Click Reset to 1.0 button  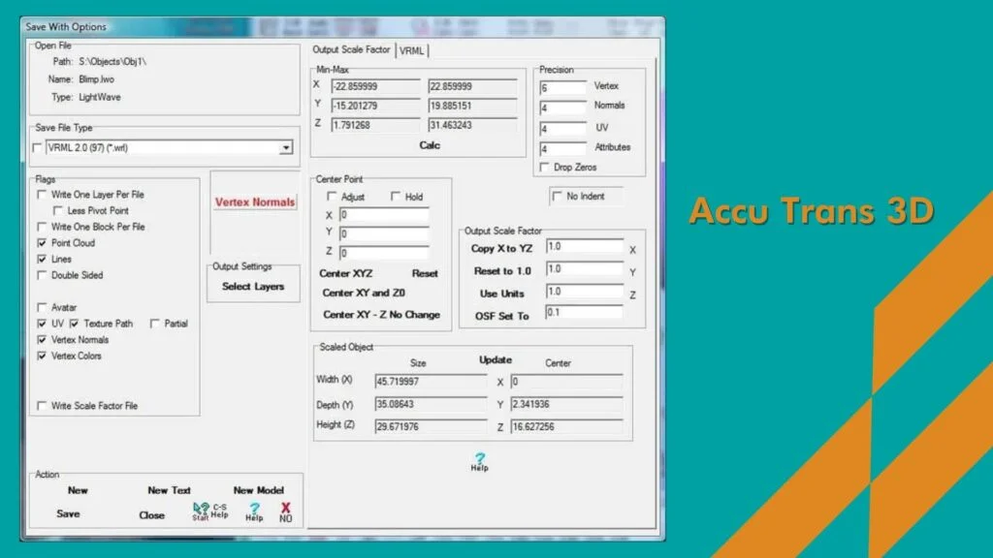tap(502, 271)
